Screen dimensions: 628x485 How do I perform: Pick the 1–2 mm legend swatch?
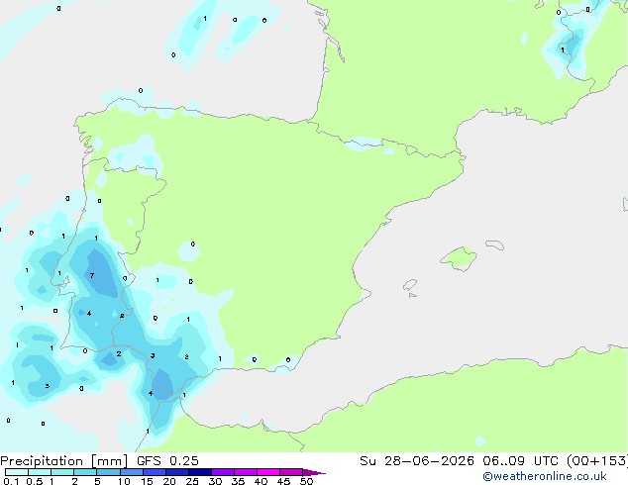click(x=62, y=472)
